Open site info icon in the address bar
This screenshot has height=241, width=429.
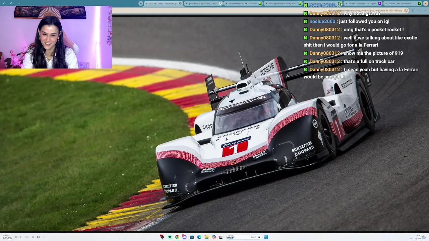406,10
